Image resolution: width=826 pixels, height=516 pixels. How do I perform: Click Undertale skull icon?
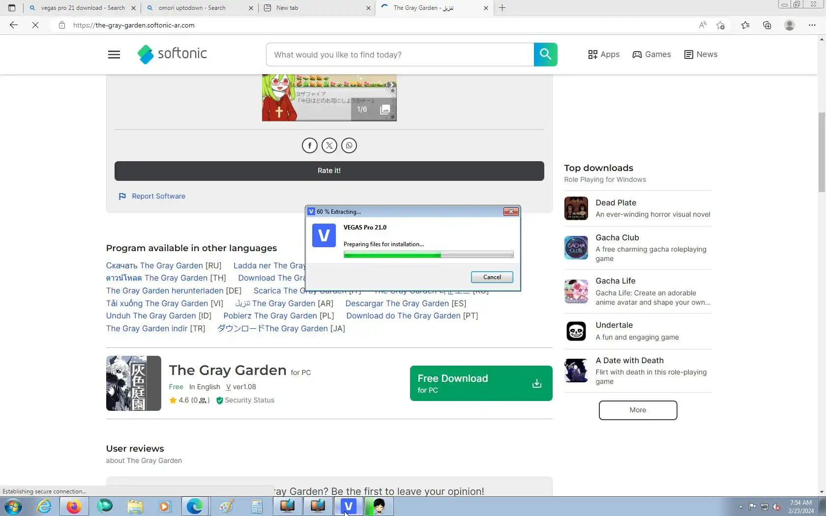(576, 331)
